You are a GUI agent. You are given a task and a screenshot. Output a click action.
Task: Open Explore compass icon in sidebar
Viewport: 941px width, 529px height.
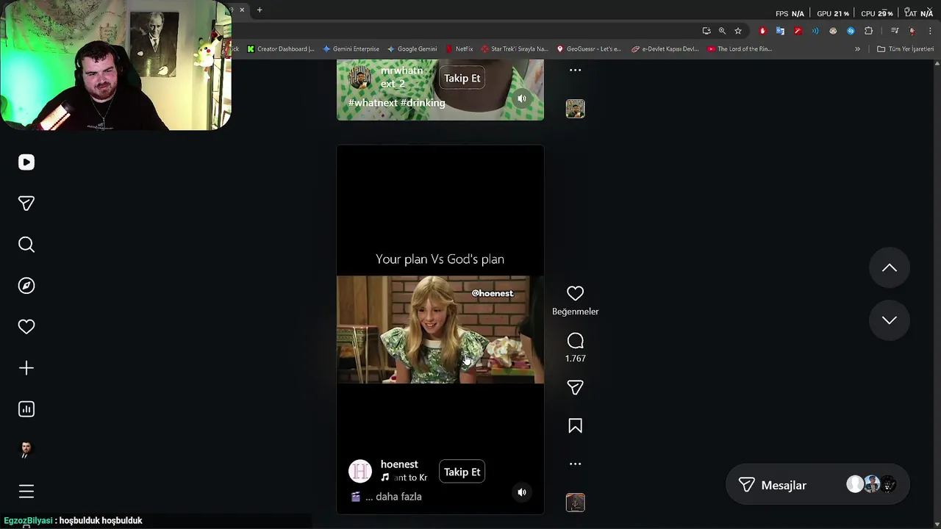(26, 286)
